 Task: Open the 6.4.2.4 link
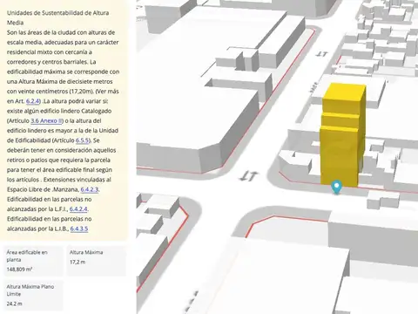pyautogui.click(x=78, y=209)
